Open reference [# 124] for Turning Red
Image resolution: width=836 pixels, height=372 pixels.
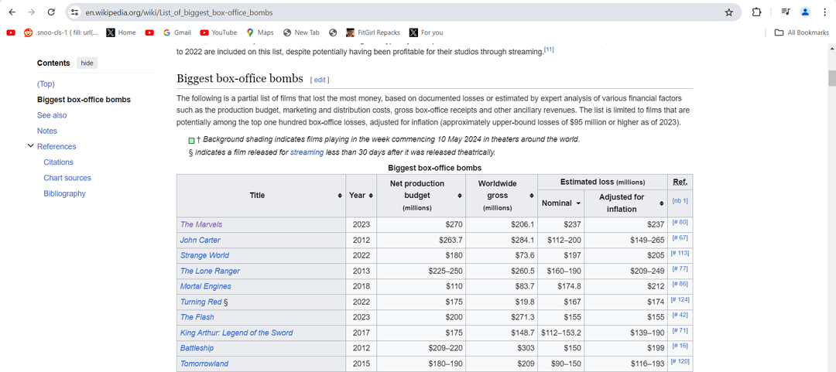(x=680, y=299)
